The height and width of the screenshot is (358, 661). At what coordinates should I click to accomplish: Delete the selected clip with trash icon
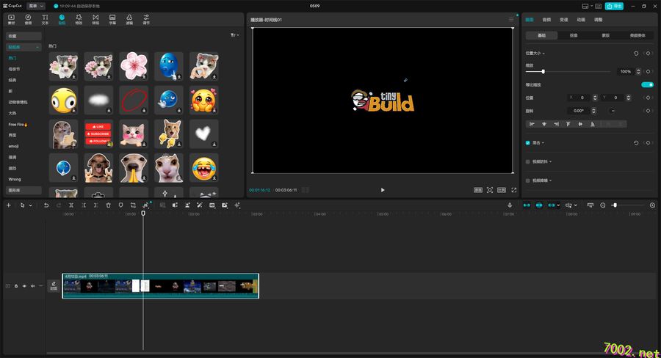click(x=109, y=205)
